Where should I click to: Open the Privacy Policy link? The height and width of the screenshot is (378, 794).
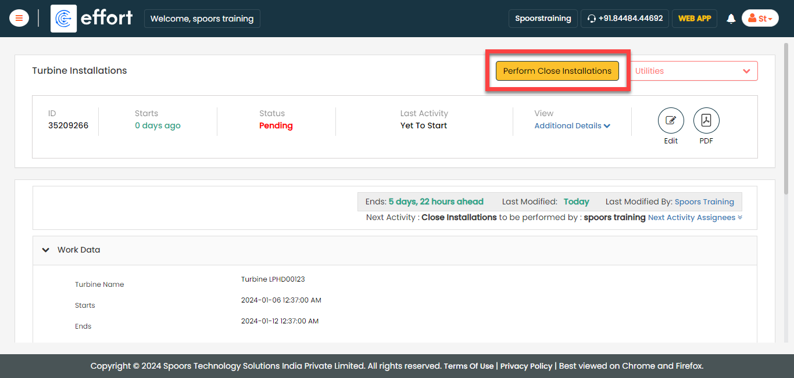point(526,366)
